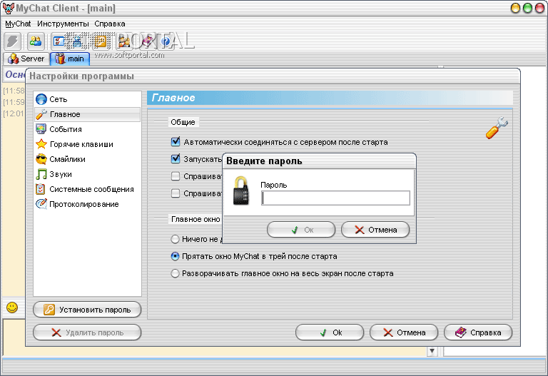This screenshot has height=376, width=548.
Task: Open the MyChat menu
Action: pyautogui.click(x=18, y=24)
